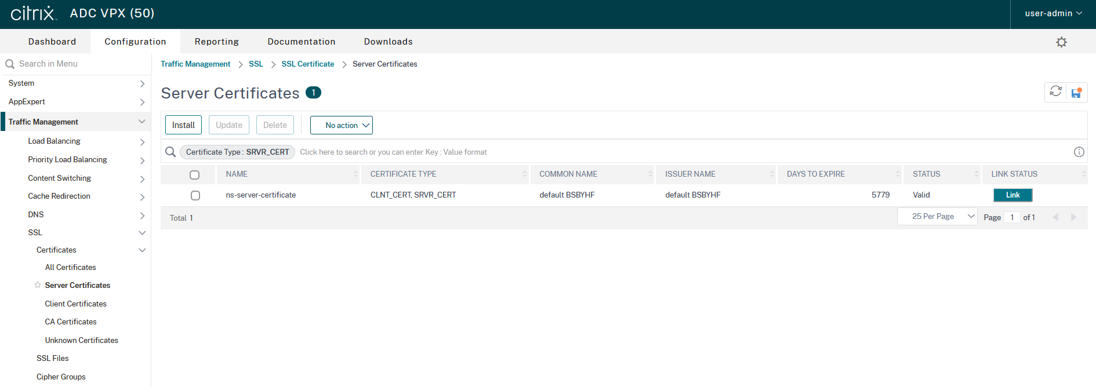Open CA Certificates in sidebar
The width and height of the screenshot is (1096, 387).
pos(71,322)
